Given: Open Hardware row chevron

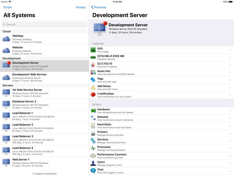Looking at the screenshot, I should click(230, 111).
